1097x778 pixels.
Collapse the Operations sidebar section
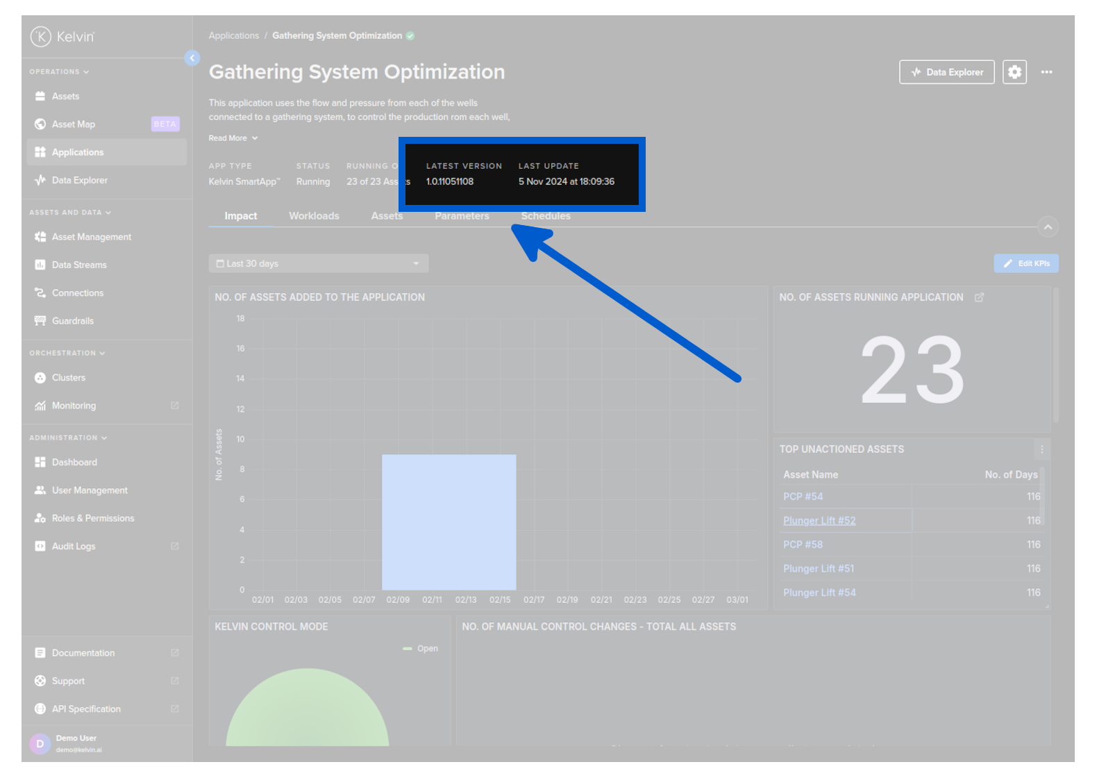(x=59, y=72)
